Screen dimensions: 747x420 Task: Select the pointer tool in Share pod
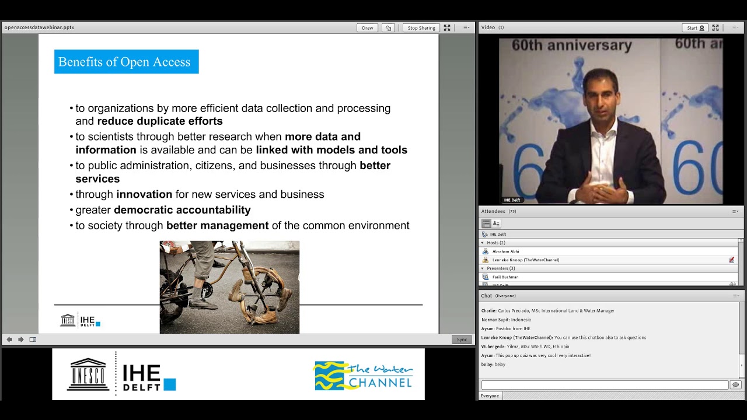click(388, 27)
